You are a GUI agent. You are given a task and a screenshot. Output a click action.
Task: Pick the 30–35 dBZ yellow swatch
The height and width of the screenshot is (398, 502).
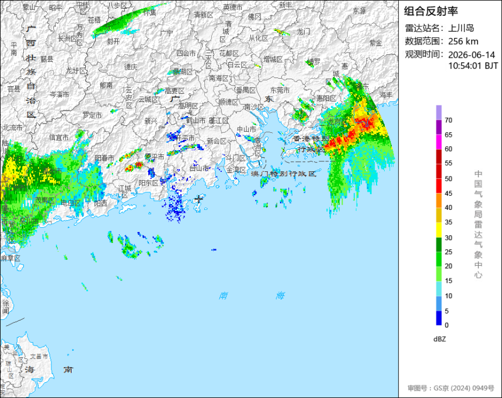tap(438, 230)
